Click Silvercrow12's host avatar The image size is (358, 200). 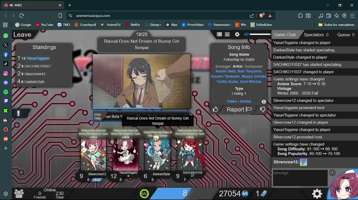[93, 155]
